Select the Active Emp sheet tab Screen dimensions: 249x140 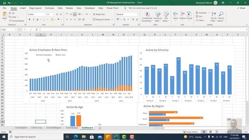(37, 128)
